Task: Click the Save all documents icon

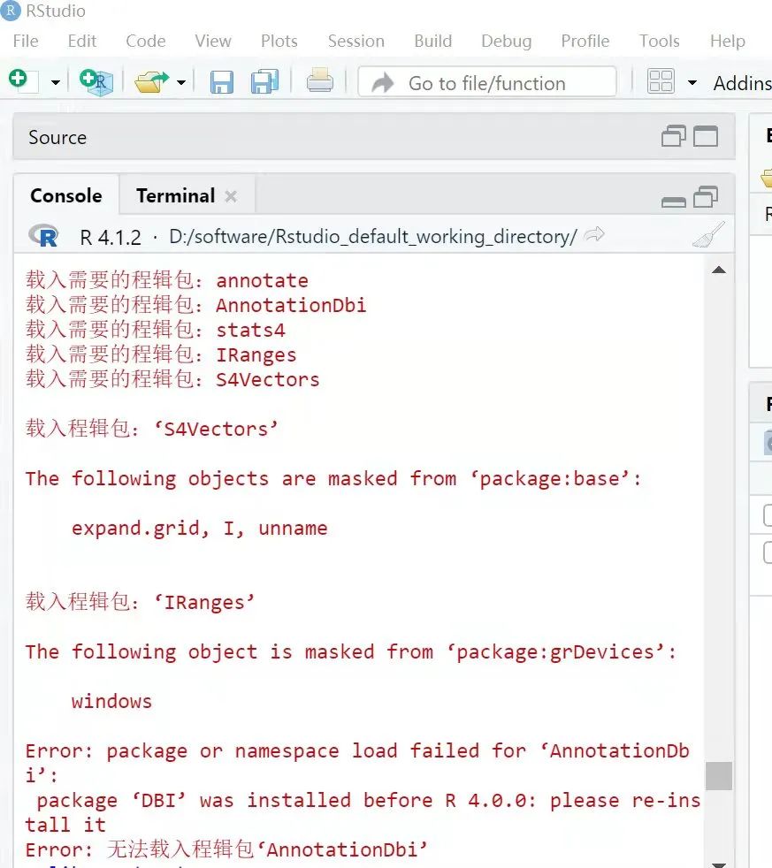Action: pyautogui.click(x=264, y=82)
